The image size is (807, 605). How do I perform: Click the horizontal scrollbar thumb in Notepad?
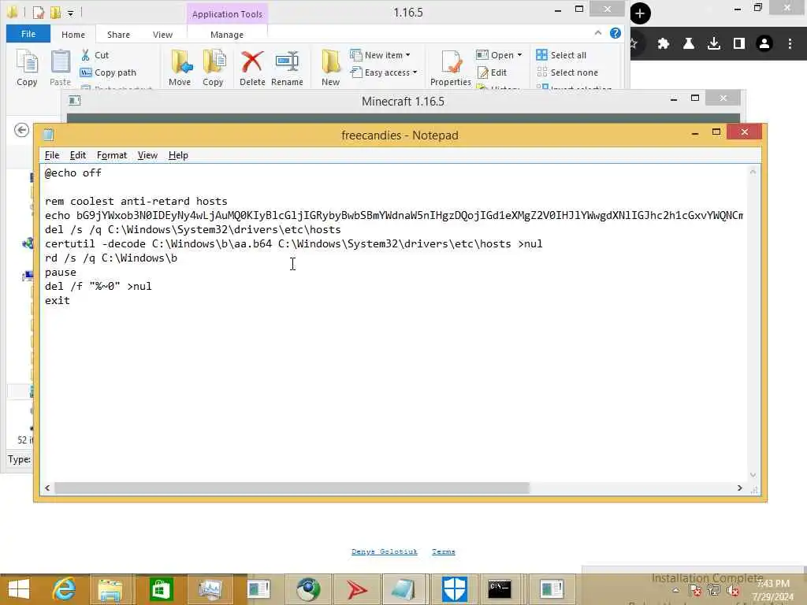click(x=292, y=488)
